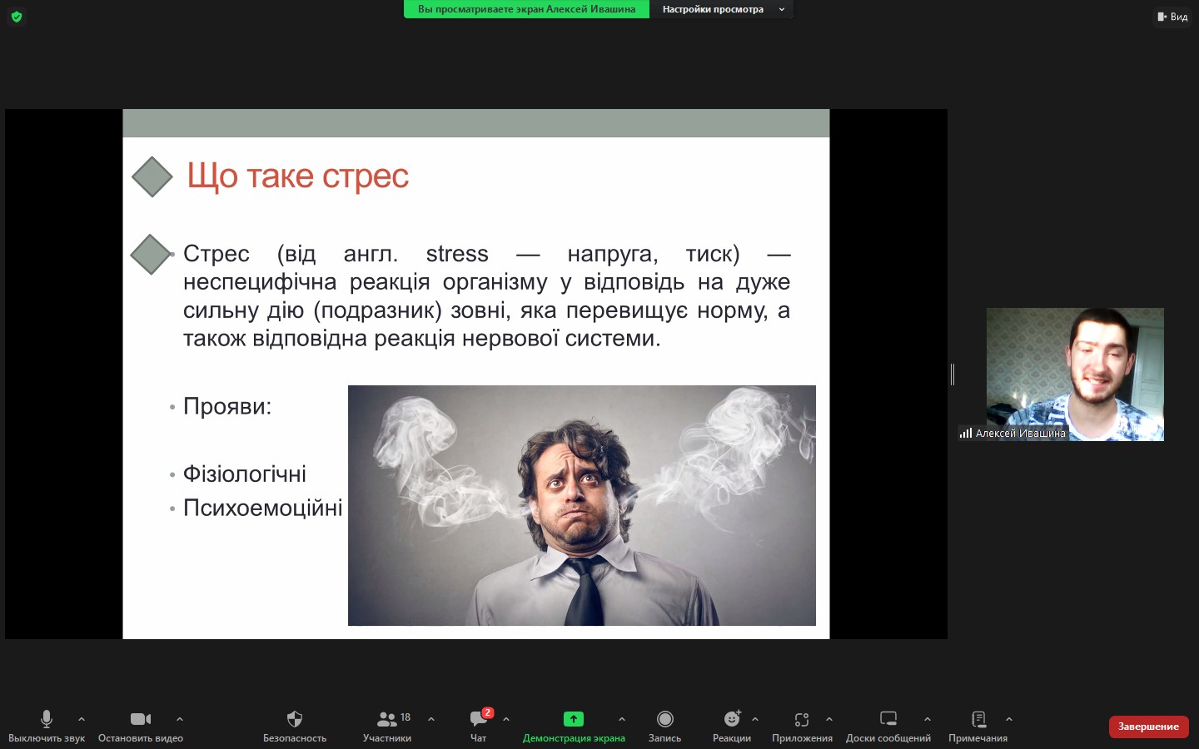Expand chat options arrow
This screenshot has height=749, width=1199.
coord(506,719)
